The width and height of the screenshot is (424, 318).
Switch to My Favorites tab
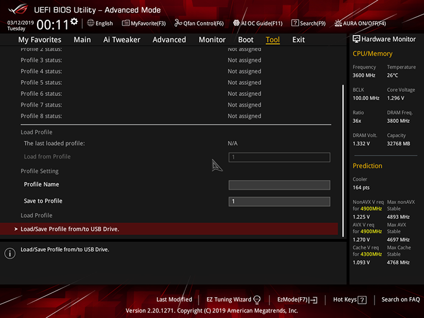[x=40, y=40]
